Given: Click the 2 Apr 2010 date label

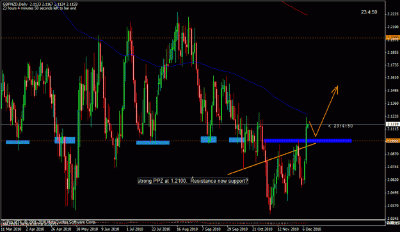Looking at the screenshot, I should 35,229.
